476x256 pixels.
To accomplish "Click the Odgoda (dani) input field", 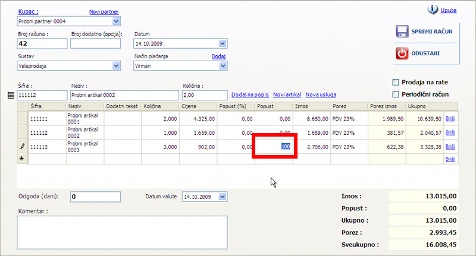I will (95, 197).
